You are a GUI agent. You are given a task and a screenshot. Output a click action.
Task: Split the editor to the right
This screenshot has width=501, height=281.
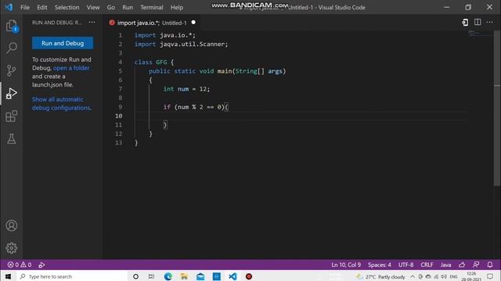(478, 23)
